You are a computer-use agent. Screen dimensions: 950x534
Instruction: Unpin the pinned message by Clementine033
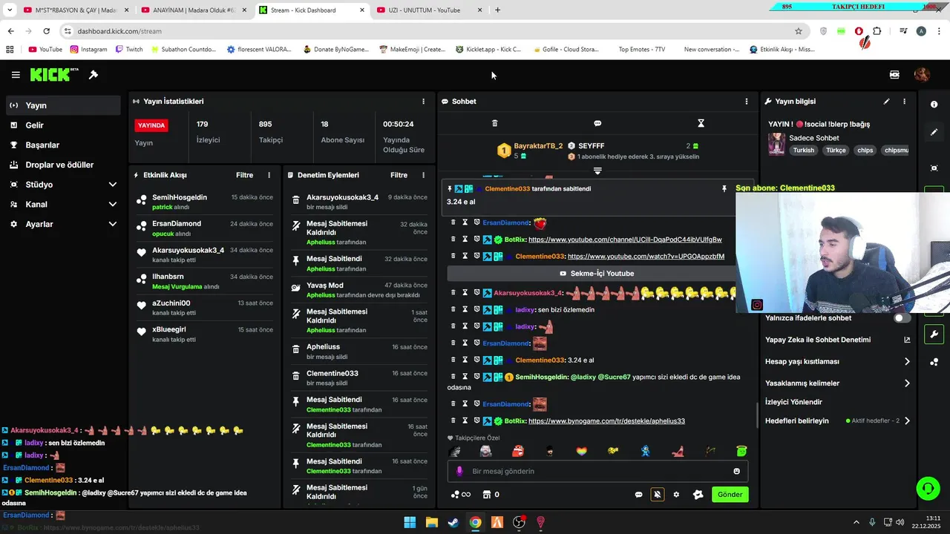pyautogui.click(x=724, y=189)
